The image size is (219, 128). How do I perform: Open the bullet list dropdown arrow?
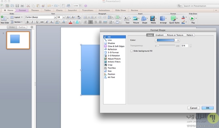(89, 17)
